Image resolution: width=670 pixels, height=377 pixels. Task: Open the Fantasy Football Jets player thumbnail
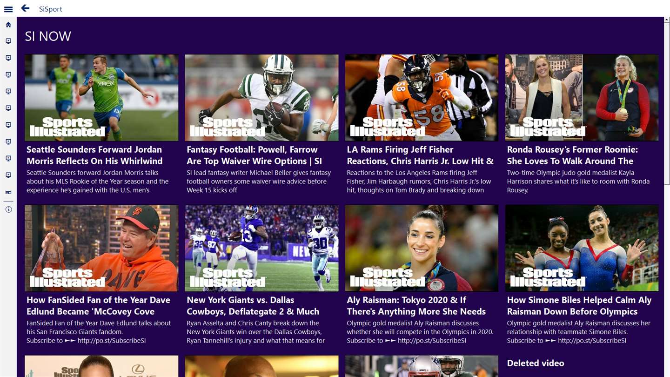(261, 98)
